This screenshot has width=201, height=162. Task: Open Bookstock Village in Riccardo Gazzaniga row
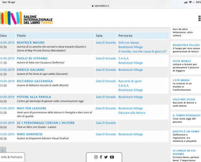click(x=130, y=90)
